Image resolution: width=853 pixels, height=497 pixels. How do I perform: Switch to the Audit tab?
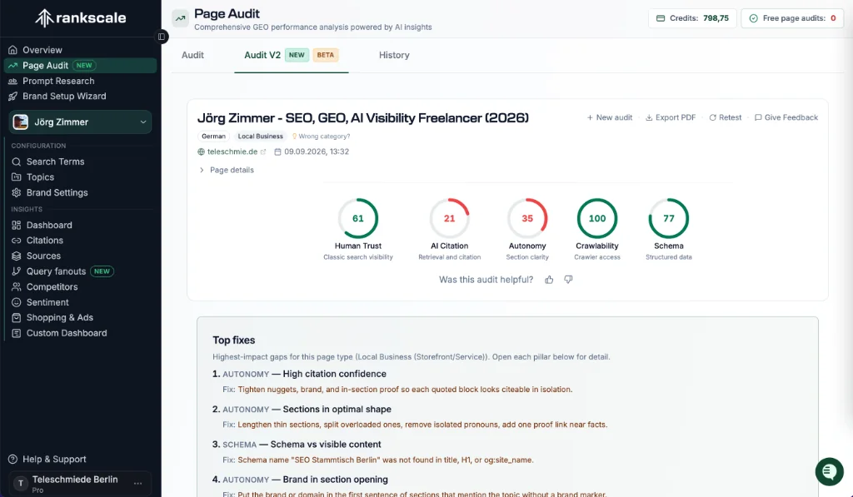192,55
